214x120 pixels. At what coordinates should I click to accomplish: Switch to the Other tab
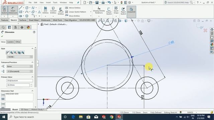18,42
